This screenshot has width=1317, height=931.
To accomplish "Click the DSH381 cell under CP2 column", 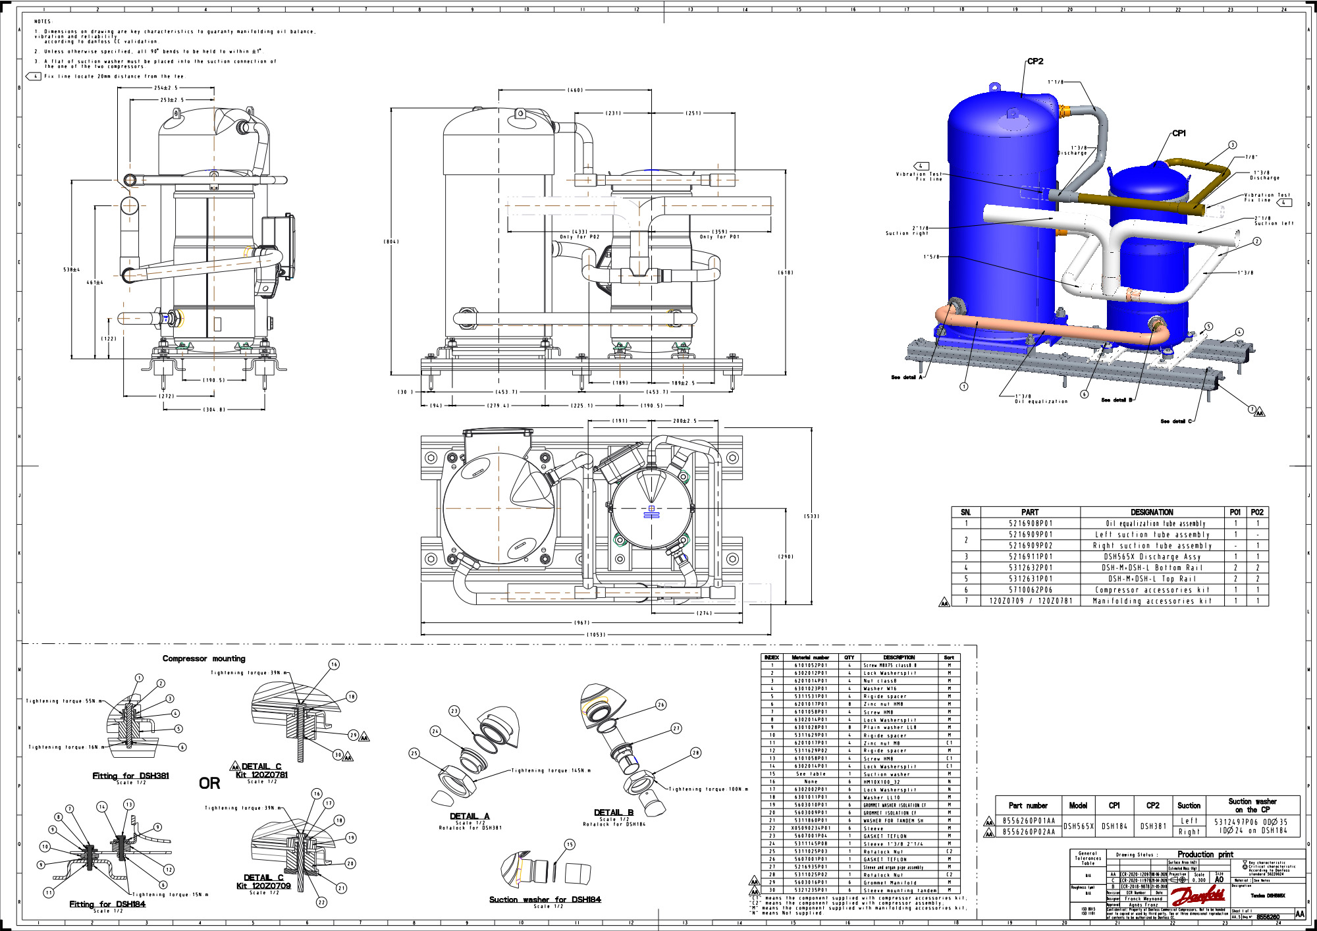I will tap(1153, 826).
